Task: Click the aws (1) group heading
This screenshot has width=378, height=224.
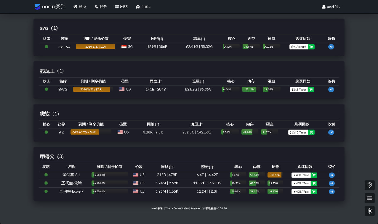Action: pos(49,28)
